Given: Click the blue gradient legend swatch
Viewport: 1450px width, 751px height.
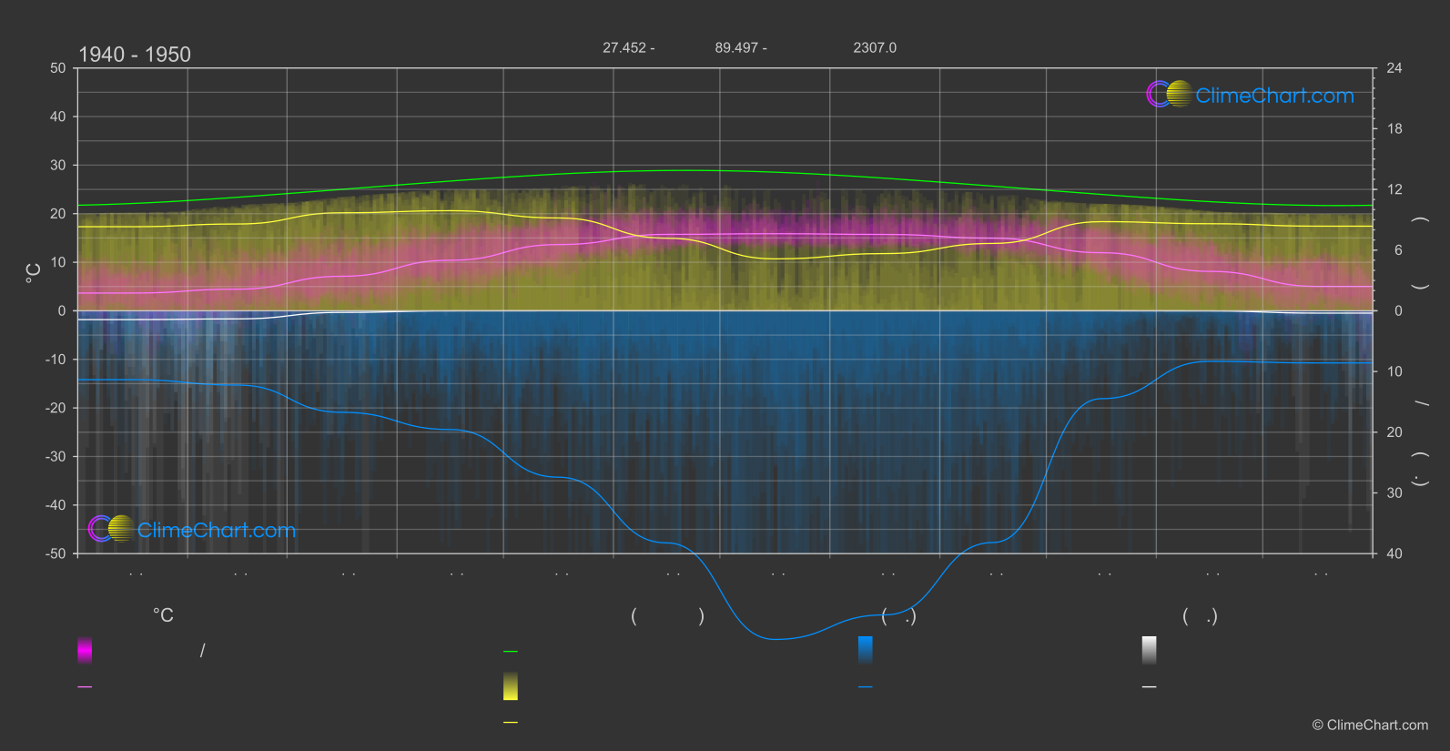Looking at the screenshot, I should (x=866, y=650).
